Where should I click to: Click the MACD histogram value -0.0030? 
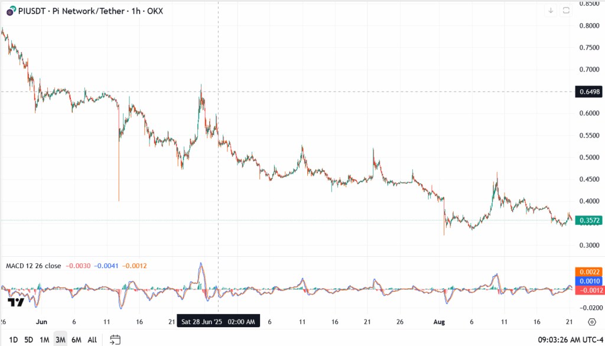click(x=78, y=266)
